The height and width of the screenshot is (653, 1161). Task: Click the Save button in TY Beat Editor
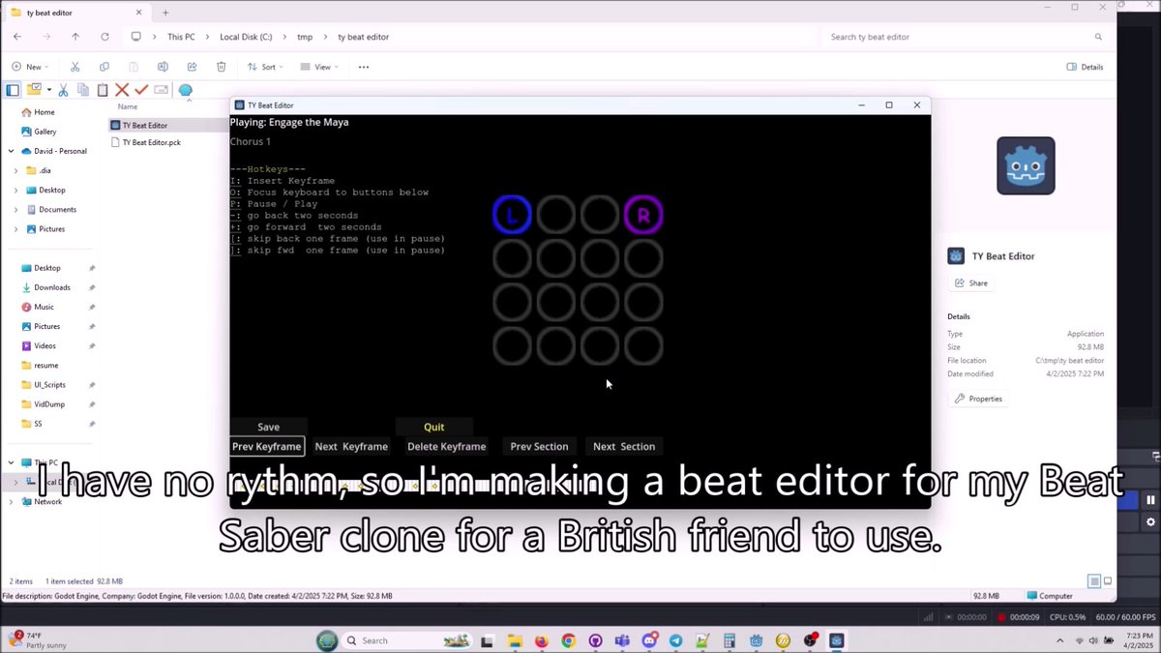[268, 427]
